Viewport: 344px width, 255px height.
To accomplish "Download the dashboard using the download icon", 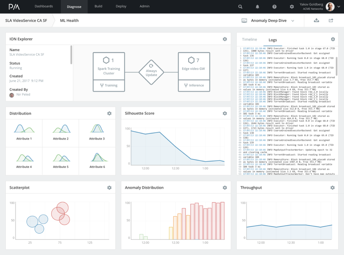I will [x=316, y=20].
